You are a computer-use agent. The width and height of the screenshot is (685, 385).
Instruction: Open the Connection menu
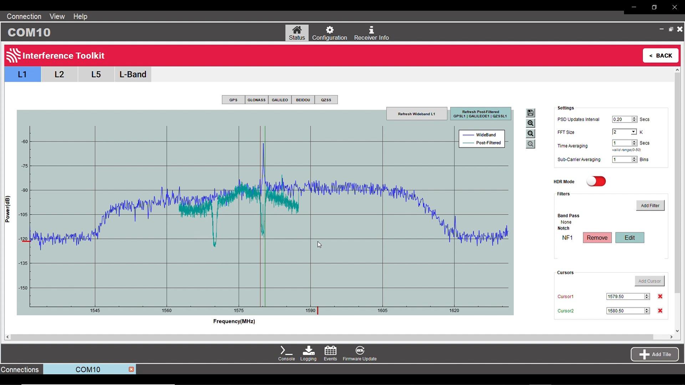24,16
